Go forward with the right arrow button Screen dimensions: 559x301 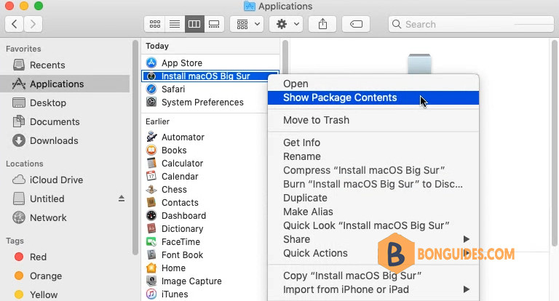[33, 24]
